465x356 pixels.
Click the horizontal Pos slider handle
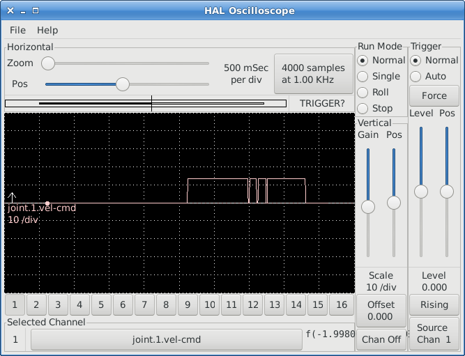click(123, 84)
